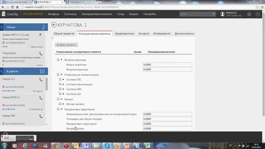The image size is (265, 149).
Task: Open the LiveCity logo home link
Action: pyautogui.click(x=10, y=14)
